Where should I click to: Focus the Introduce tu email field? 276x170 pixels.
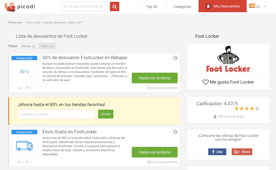56,114
